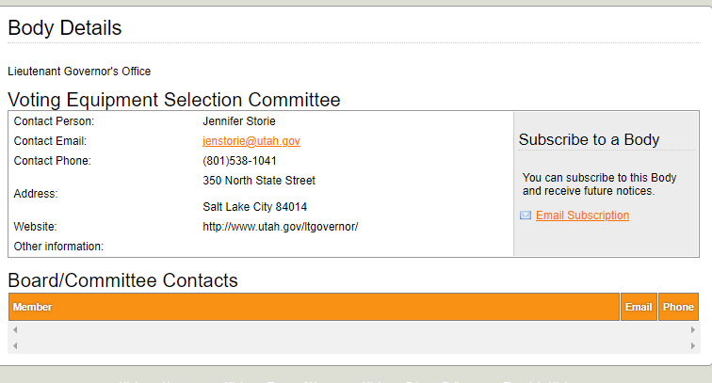
Task: Click lower left scroll arrow in contacts table
Action: tap(15, 345)
